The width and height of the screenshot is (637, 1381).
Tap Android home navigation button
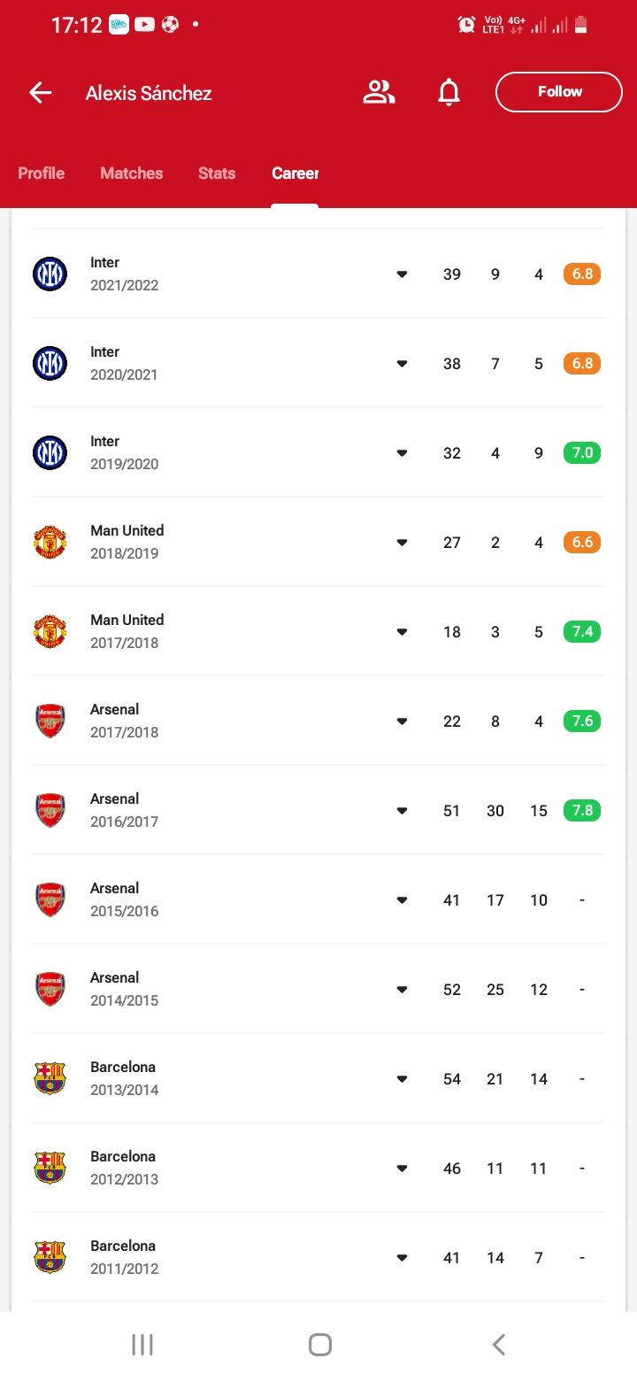click(320, 1345)
